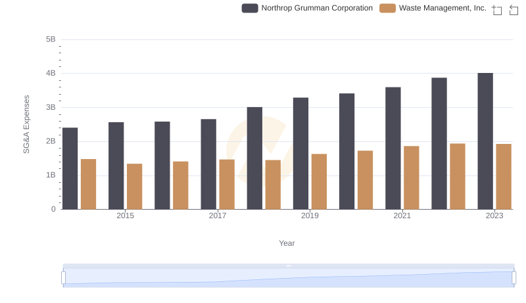Click the 2019 x-axis label
526x303 pixels.
click(310, 216)
